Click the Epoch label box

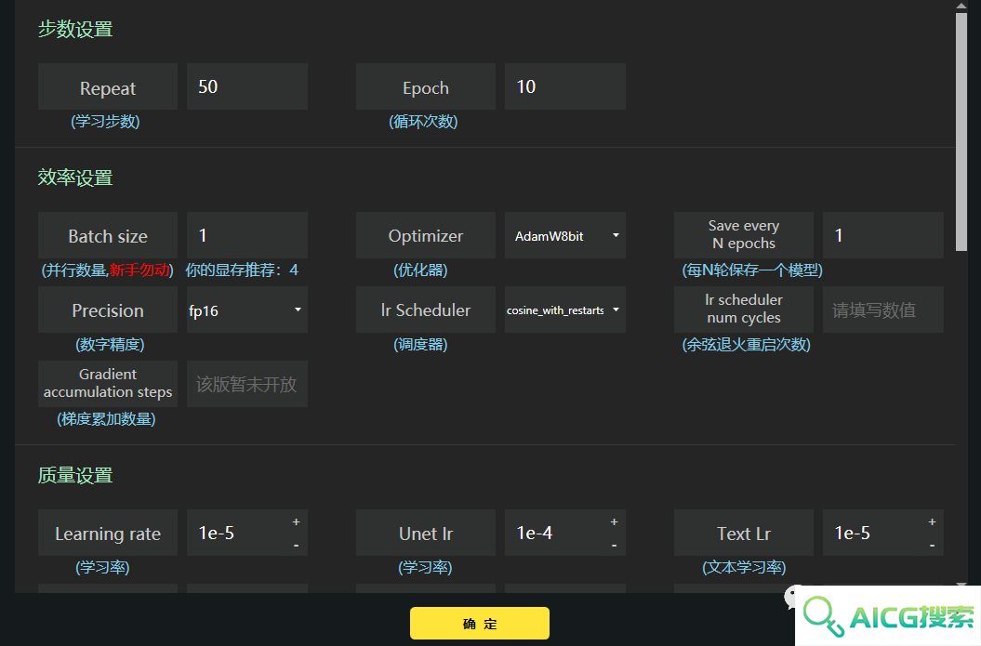tap(426, 86)
